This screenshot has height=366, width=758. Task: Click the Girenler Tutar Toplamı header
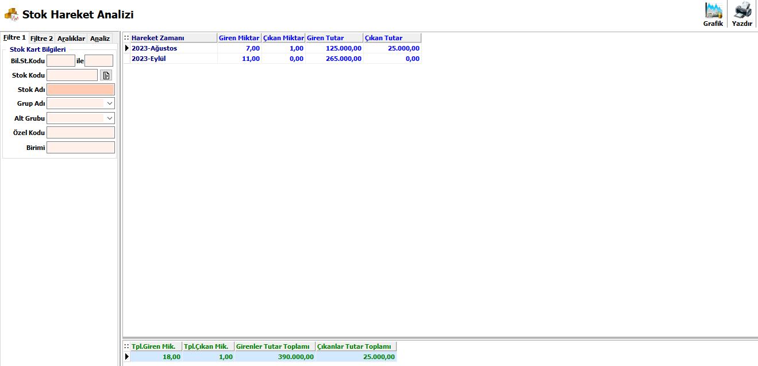(x=275, y=346)
